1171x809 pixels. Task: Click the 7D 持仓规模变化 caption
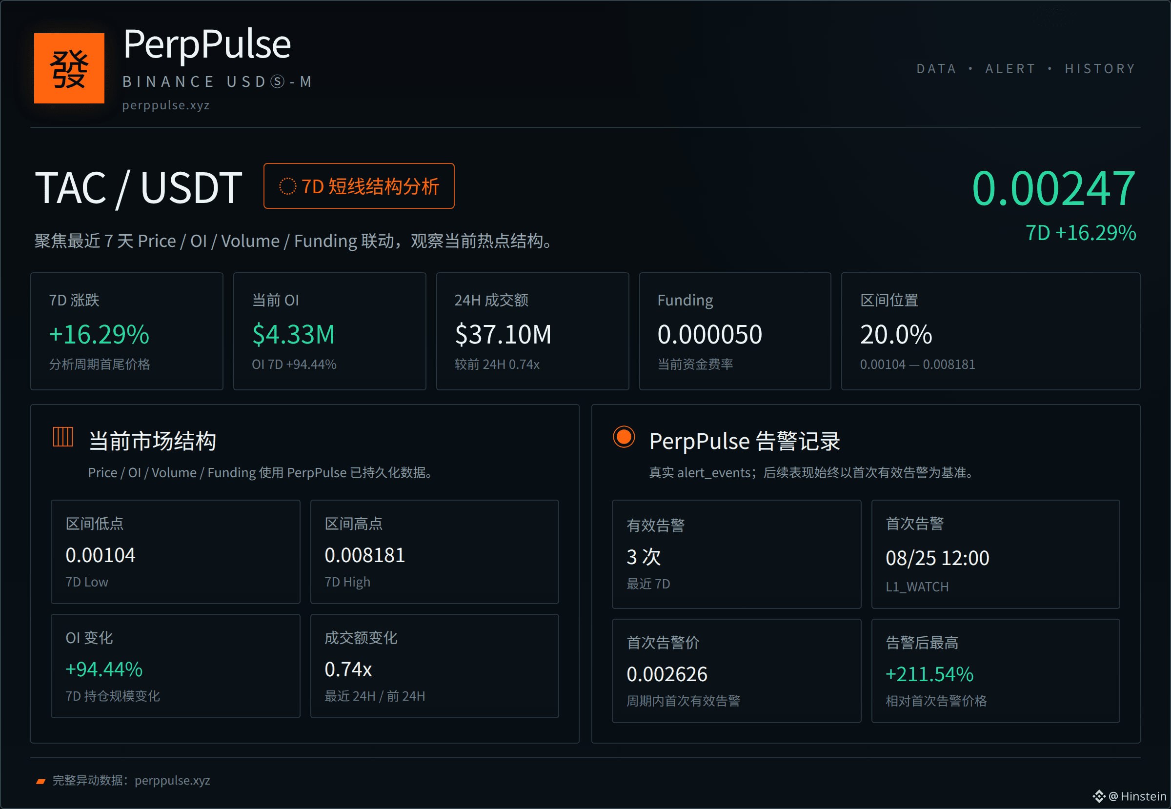pyautogui.click(x=113, y=696)
